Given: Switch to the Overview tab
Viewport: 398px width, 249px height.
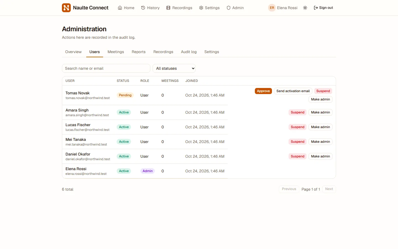Looking at the screenshot, I should (x=73, y=52).
